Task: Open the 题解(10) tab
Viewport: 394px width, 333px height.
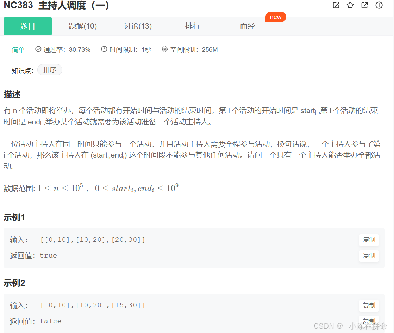Action: pyautogui.click(x=83, y=26)
